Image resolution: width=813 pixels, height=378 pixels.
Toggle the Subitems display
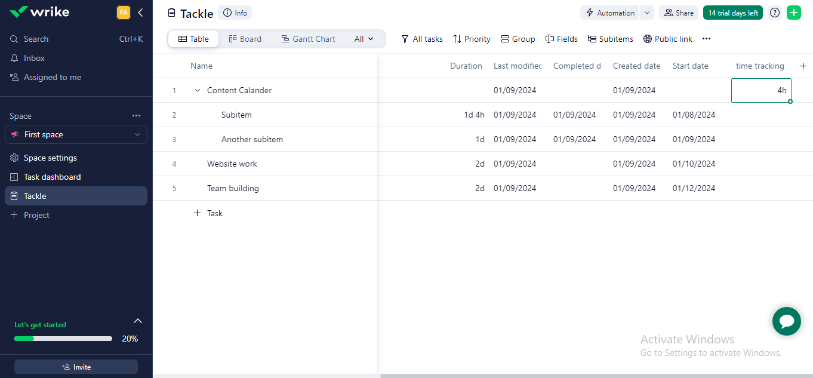[x=610, y=38]
